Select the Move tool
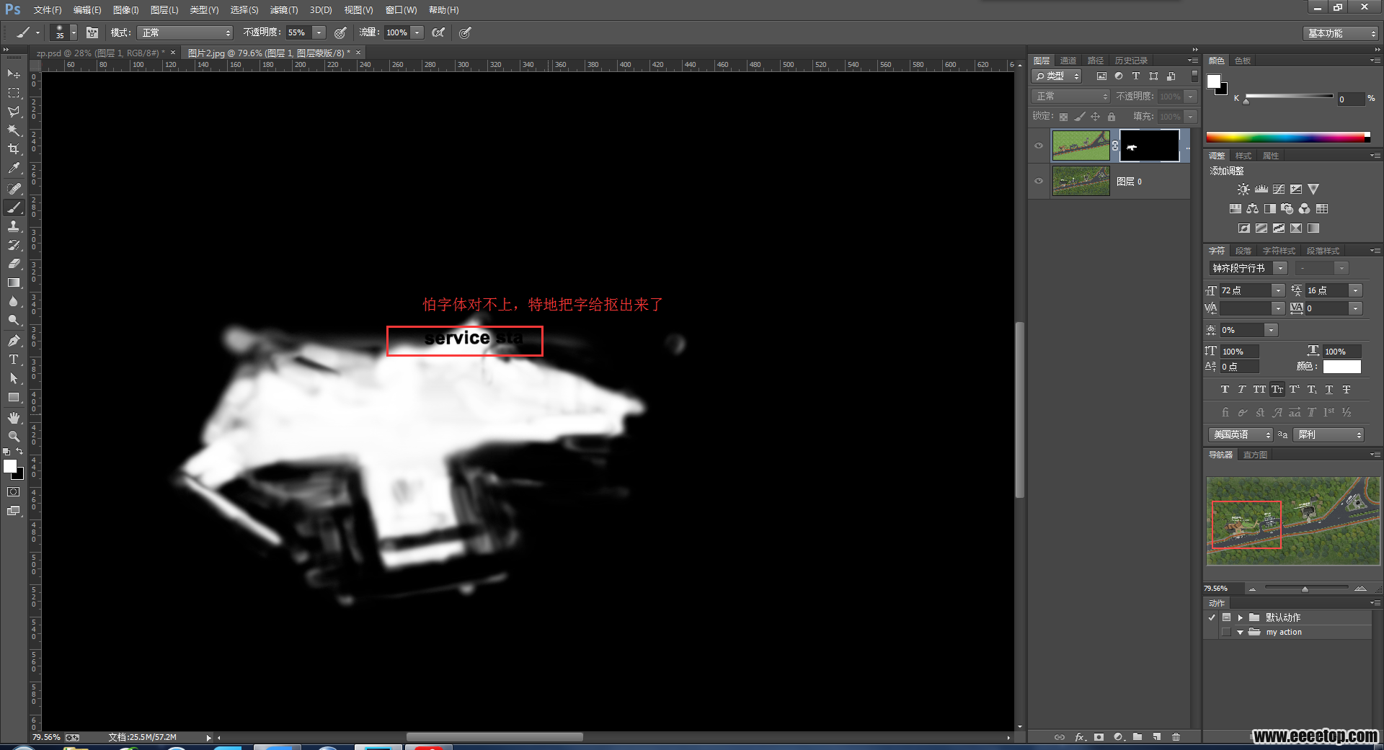This screenshot has height=750, width=1384. pos(14,73)
